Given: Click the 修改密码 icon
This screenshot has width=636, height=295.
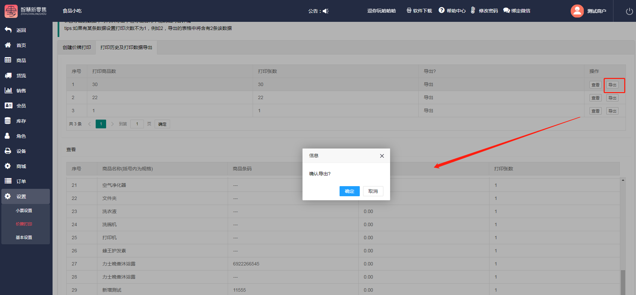Looking at the screenshot, I should click(x=473, y=10).
